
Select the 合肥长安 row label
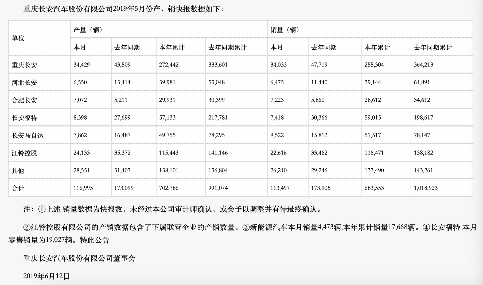pos(24,100)
